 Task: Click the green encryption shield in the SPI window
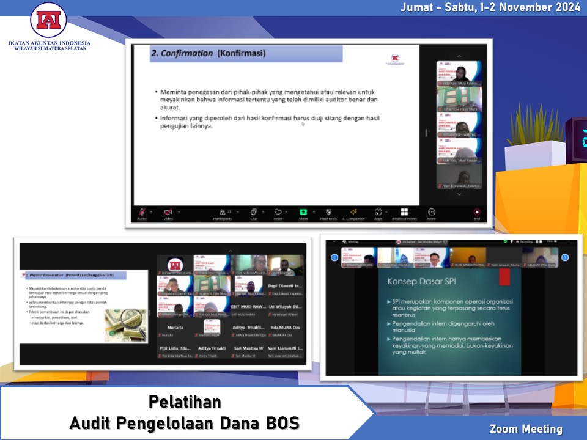point(506,242)
